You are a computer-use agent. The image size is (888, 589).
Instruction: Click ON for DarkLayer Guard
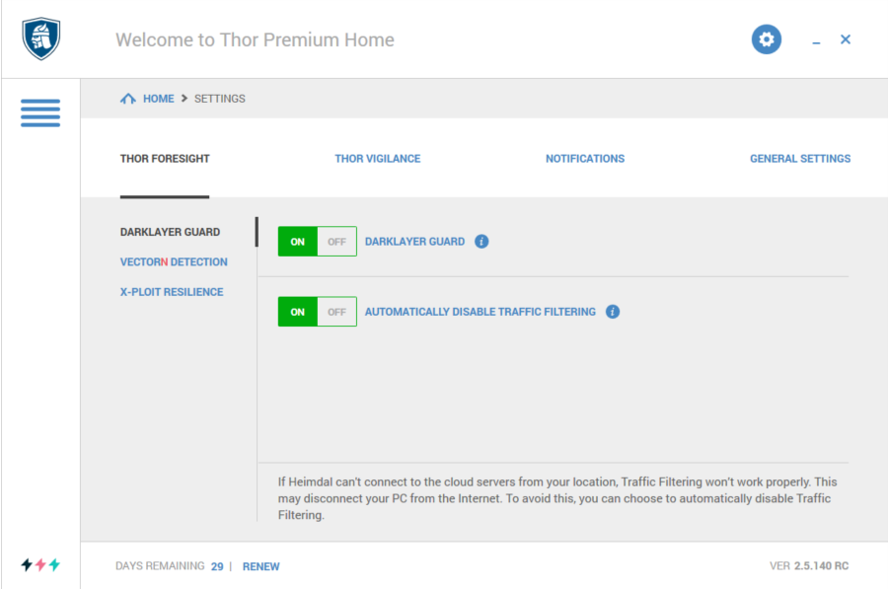click(297, 242)
